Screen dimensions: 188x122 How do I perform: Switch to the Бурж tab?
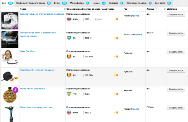pyautogui.click(x=57, y=3)
